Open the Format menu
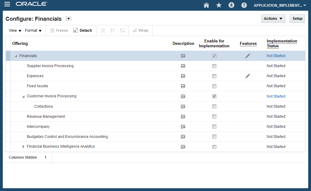The height and width of the screenshot is (191, 311). point(33,31)
